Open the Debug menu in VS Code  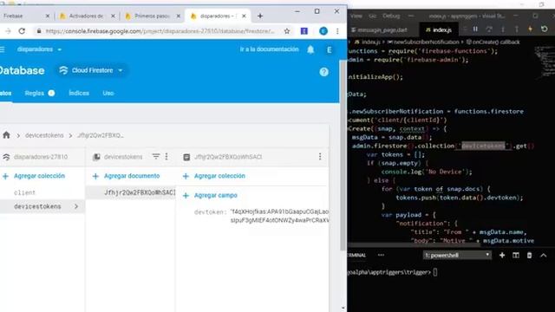click(x=391, y=16)
